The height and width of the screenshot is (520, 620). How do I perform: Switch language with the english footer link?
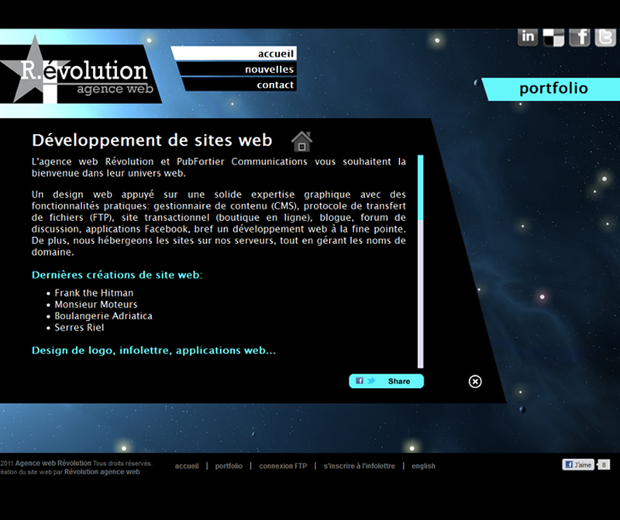[x=423, y=466]
